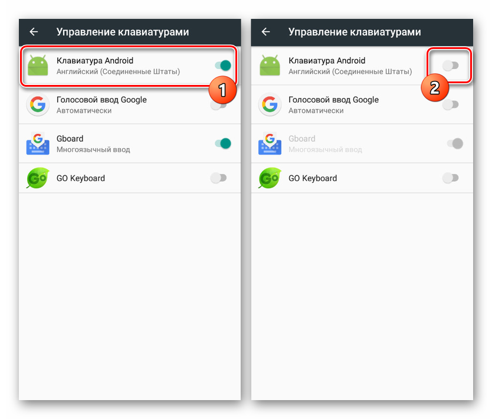The height and width of the screenshot is (419, 492).
Task: Tap Gboard keyboard icon in left panel
Action: point(38,143)
